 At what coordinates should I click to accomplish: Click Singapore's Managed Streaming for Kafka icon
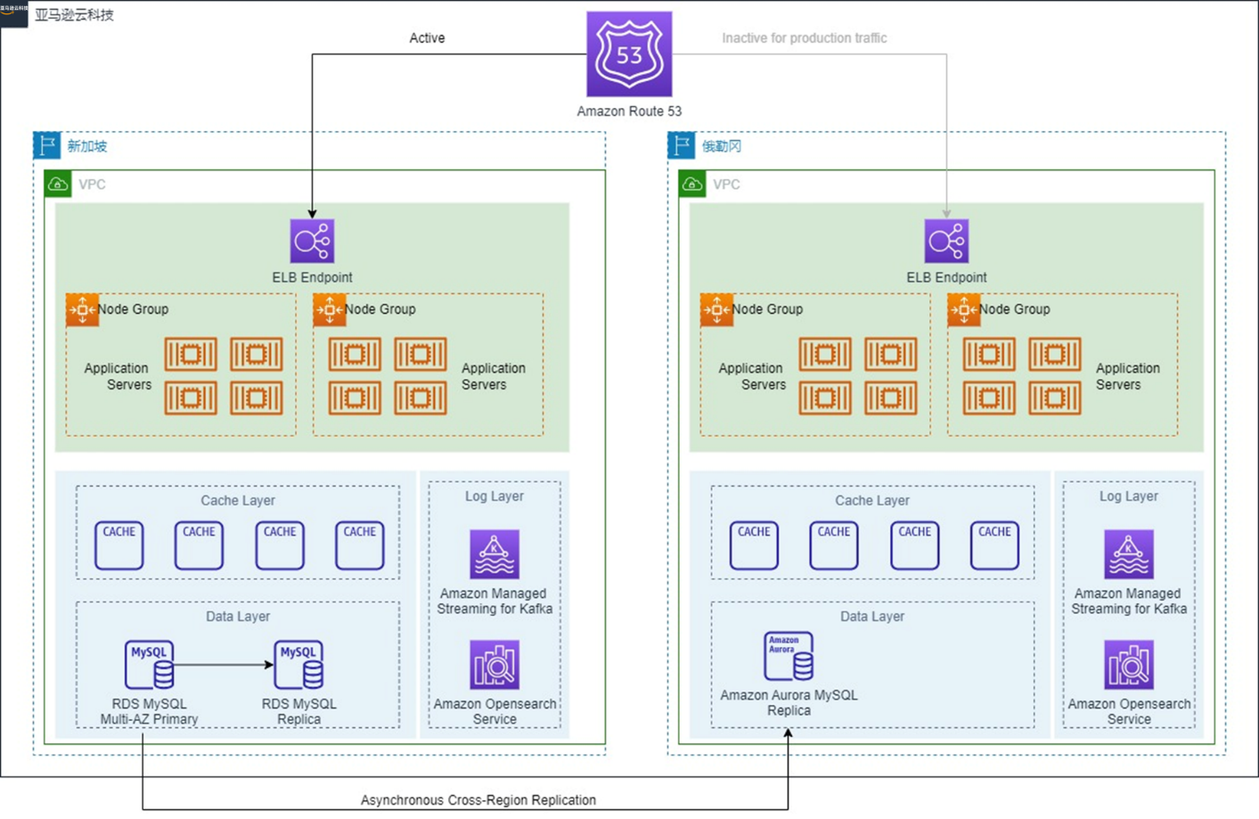coord(495,554)
